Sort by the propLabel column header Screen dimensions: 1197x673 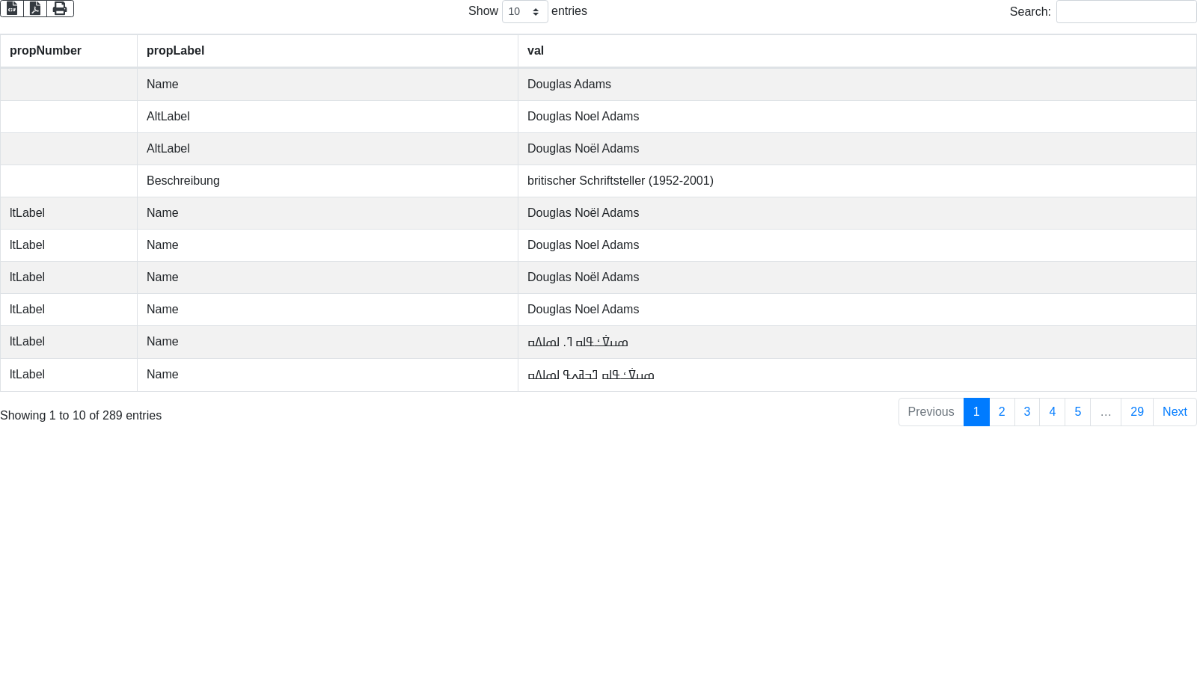(x=176, y=51)
